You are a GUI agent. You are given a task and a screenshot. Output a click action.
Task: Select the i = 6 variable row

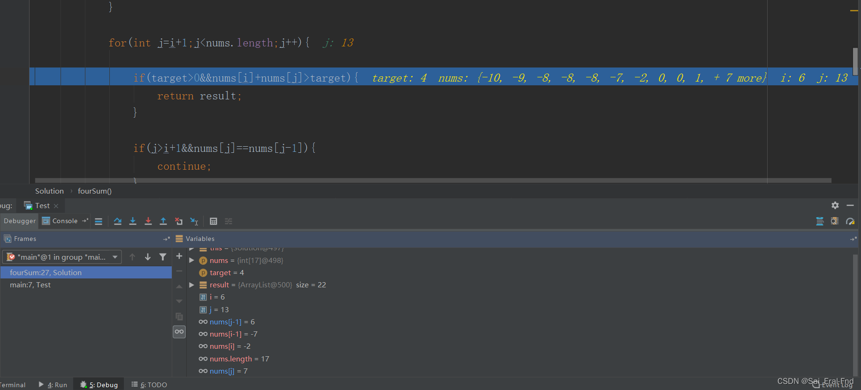pos(212,297)
